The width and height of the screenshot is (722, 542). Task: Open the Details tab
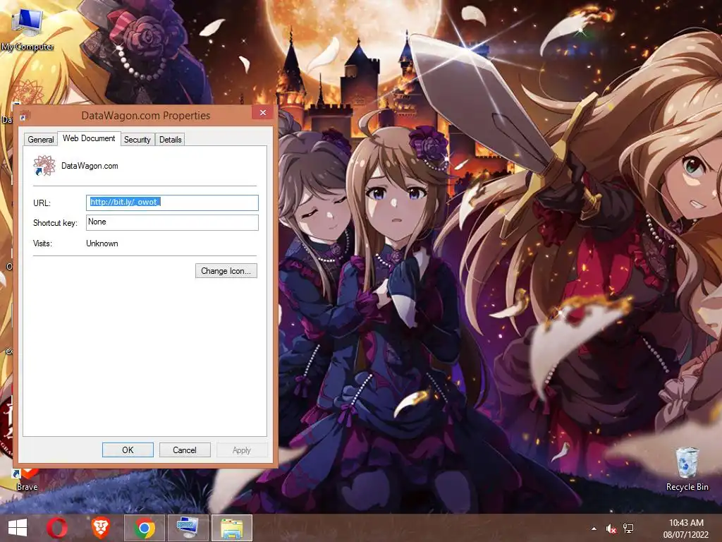coord(171,140)
